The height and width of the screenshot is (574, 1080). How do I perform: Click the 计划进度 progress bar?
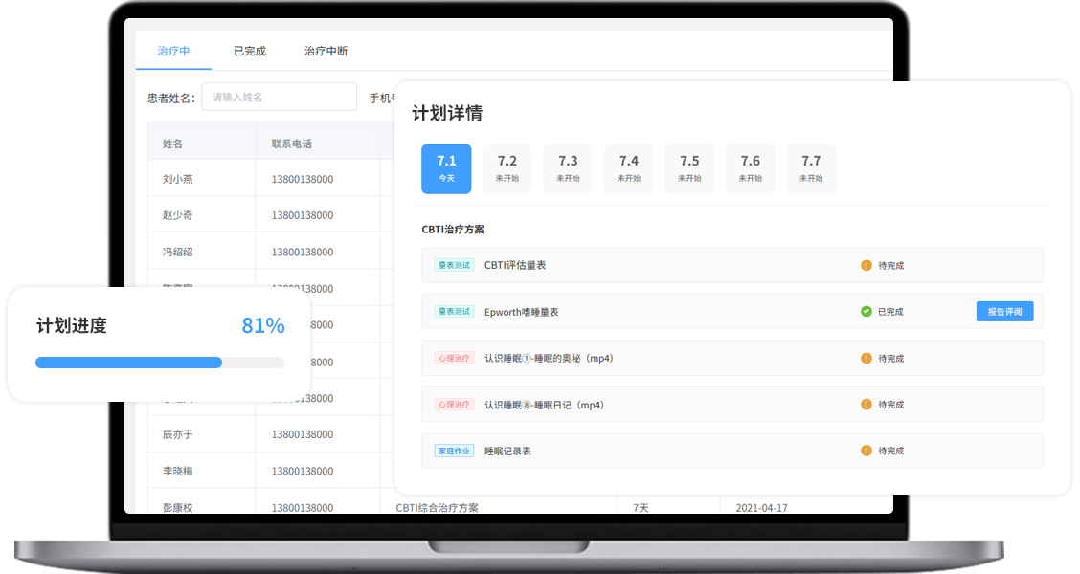click(x=159, y=363)
